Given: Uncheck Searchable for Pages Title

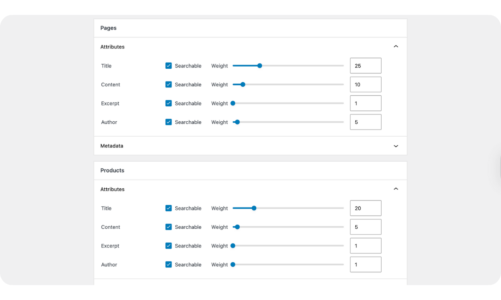Looking at the screenshot, I should pyautogui.click(x=169, y=66).
